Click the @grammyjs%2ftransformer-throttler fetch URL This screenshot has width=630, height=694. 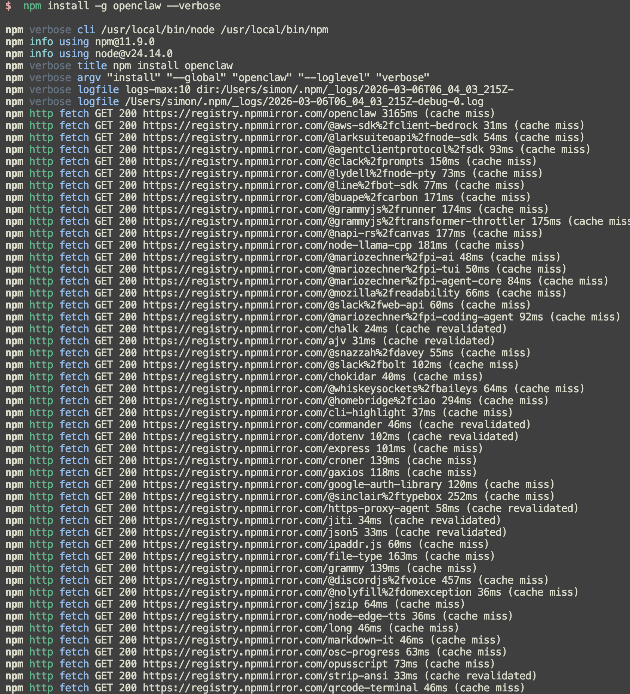point(334,221)
